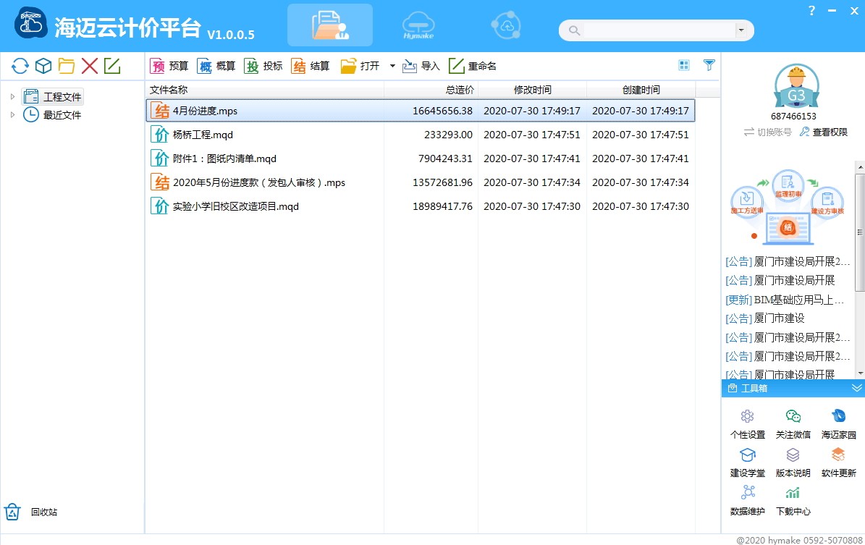865x545 pixels.
Task: Click the refresh icon in left toolbar
Action: click(20, 66)
